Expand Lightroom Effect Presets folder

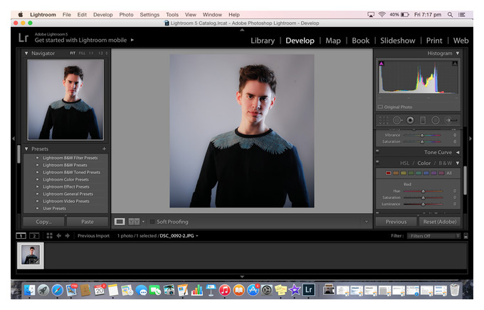(x=37, y=186)
